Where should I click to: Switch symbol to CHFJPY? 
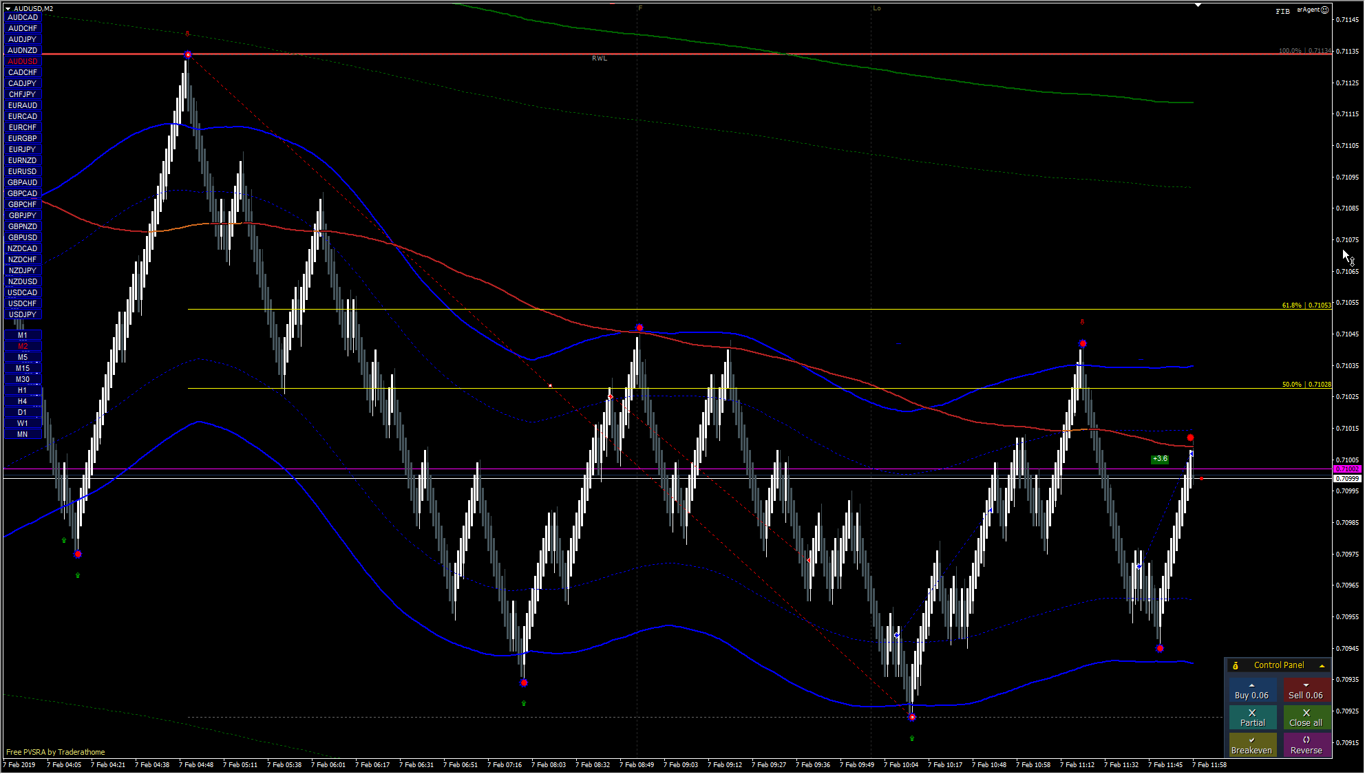pyautogui.click(x=23, y=94)
